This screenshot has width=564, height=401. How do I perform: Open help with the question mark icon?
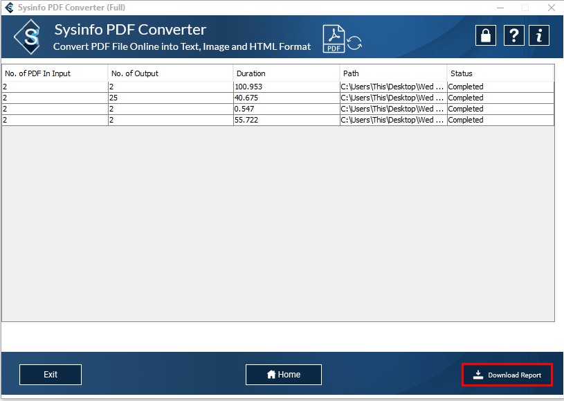513,35
